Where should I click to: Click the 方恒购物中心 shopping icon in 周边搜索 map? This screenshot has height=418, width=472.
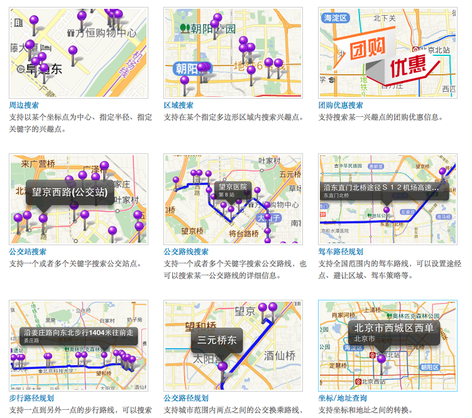tap(71, 33)
